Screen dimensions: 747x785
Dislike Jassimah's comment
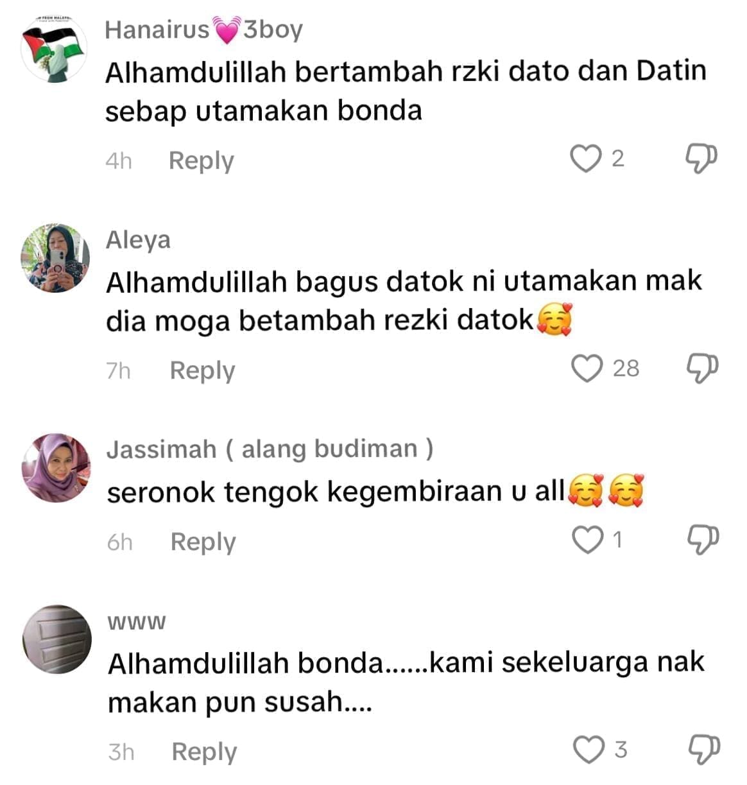point(703,540)
